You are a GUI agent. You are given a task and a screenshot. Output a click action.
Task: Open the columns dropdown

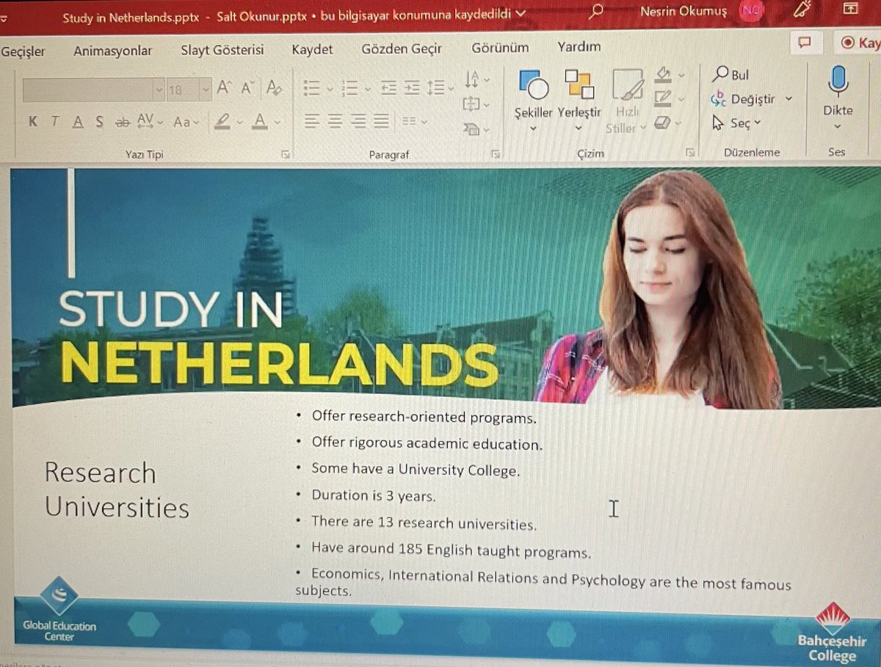point(414,121)
